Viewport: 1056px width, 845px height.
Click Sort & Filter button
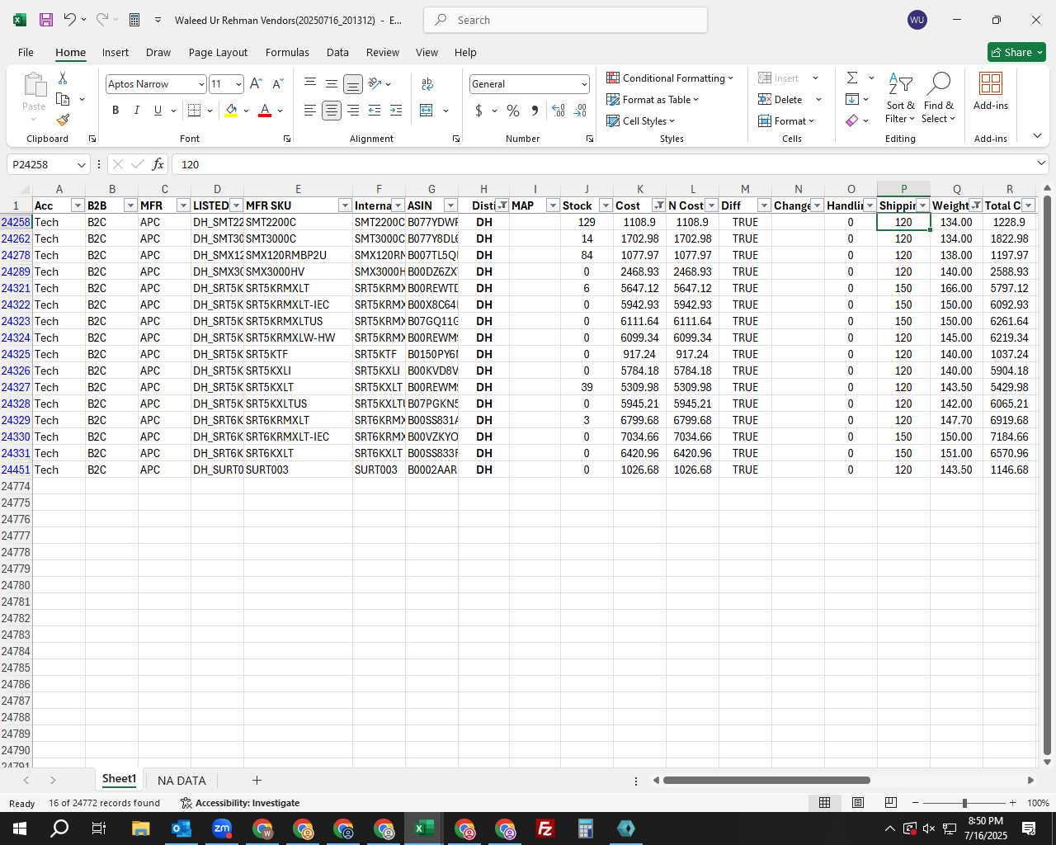pyautogui.click(x=900, y=98)
